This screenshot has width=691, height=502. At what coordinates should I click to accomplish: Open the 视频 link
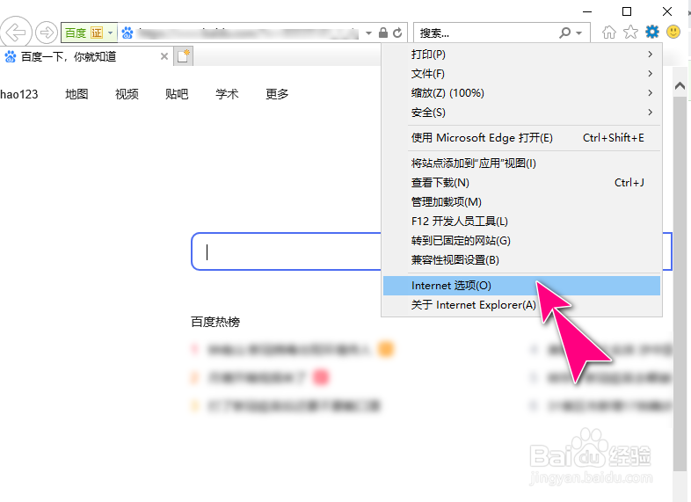(x=127, y=94)
